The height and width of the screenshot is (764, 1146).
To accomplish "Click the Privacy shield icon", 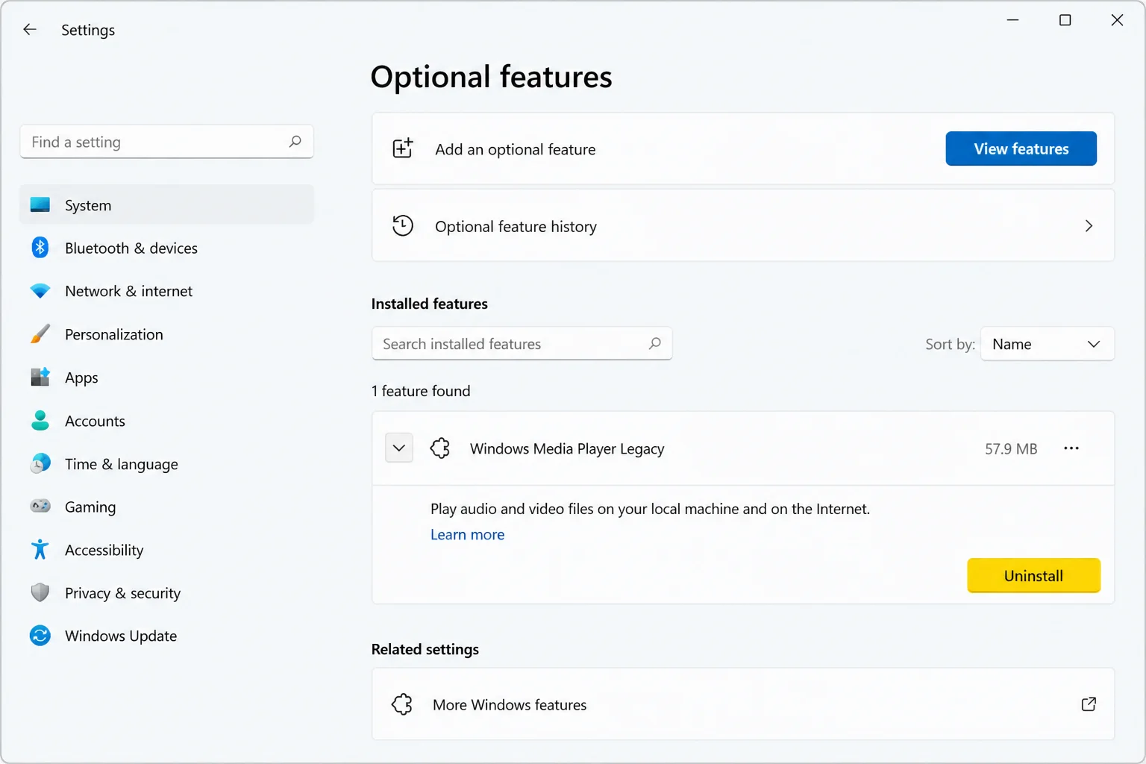I will click(40, 592).
